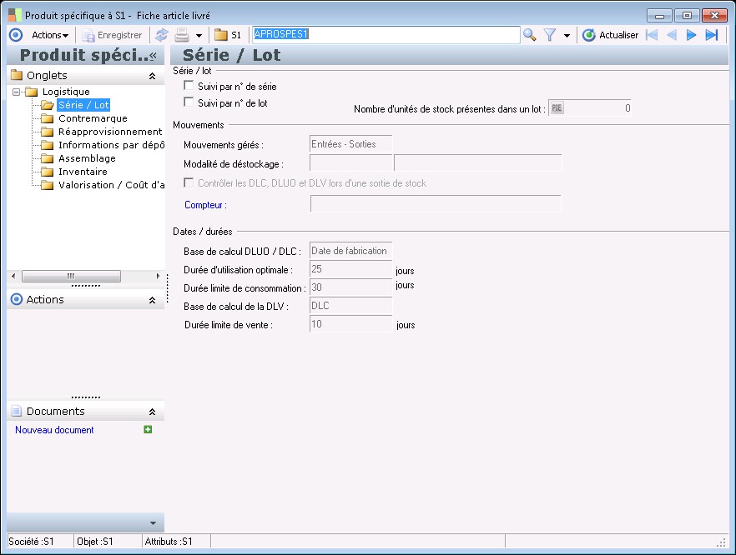The height and width of the screenshot is (555, 736).
Task: Click the Documents page icon
Action: (17, 411)
